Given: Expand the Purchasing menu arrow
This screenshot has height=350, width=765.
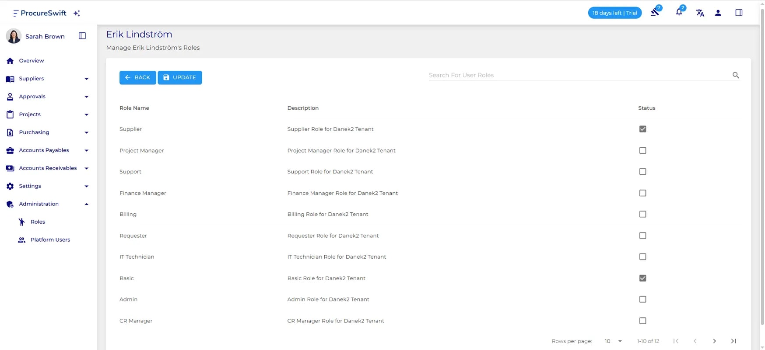Looking at the screenshot, I should coord(86,133).
